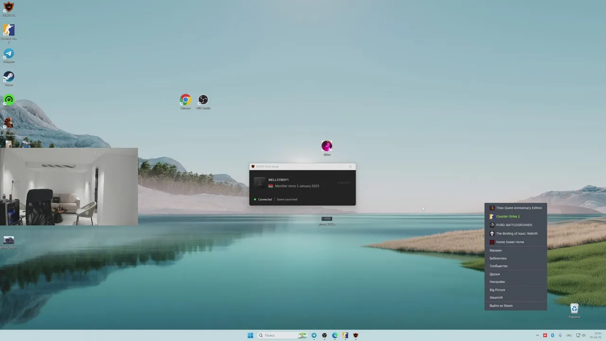Open Telegram from the taskbar

point(314,335)
